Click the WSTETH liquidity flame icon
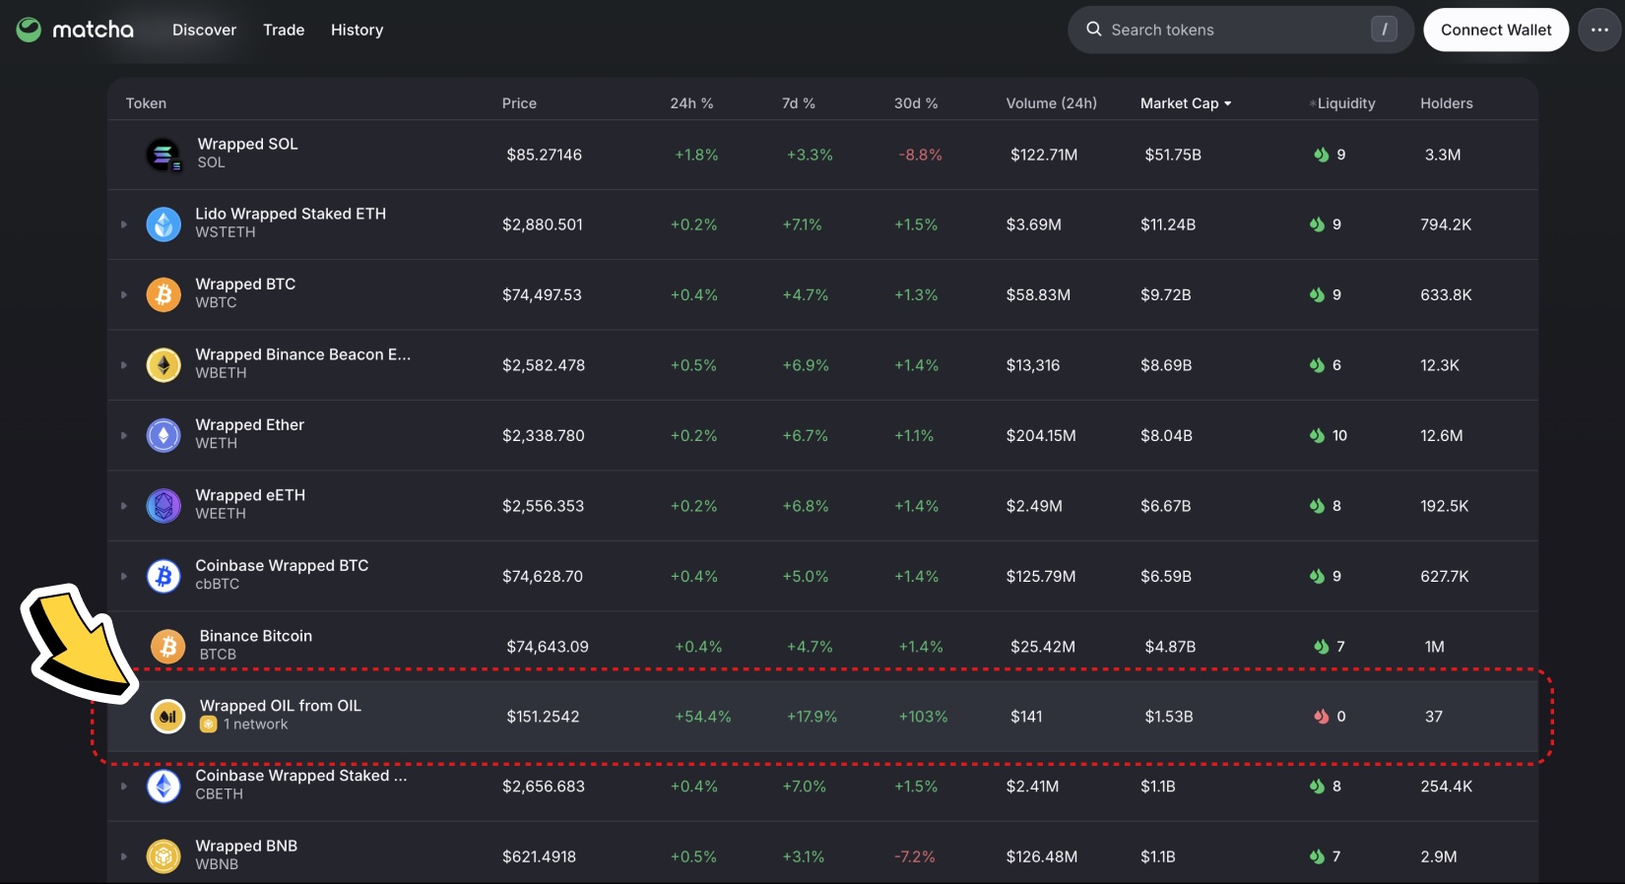The width and height of the screenshot is (1625, 884). tap(1317, 224)
